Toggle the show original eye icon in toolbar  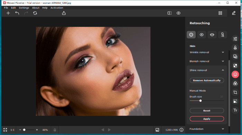(178, 13)
